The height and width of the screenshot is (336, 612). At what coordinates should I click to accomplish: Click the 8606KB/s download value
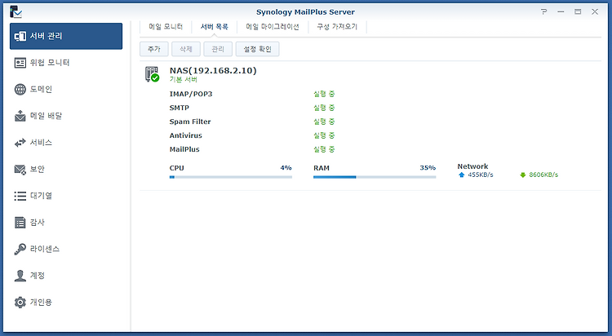point(543,175)
